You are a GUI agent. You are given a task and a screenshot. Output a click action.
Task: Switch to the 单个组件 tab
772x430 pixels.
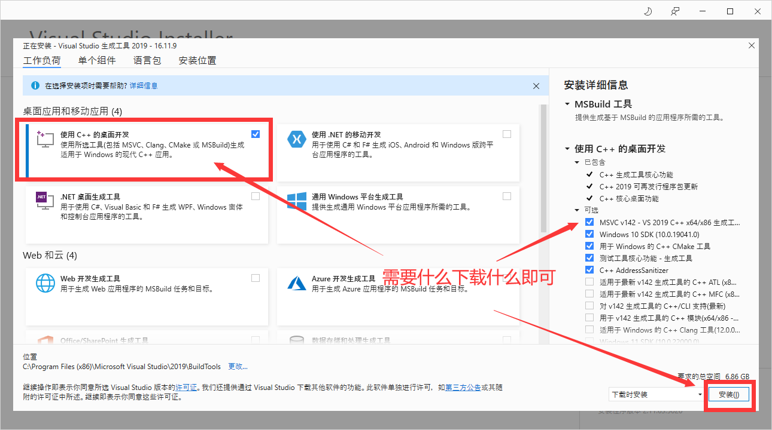pyautogui.click(x=97, y=60)
